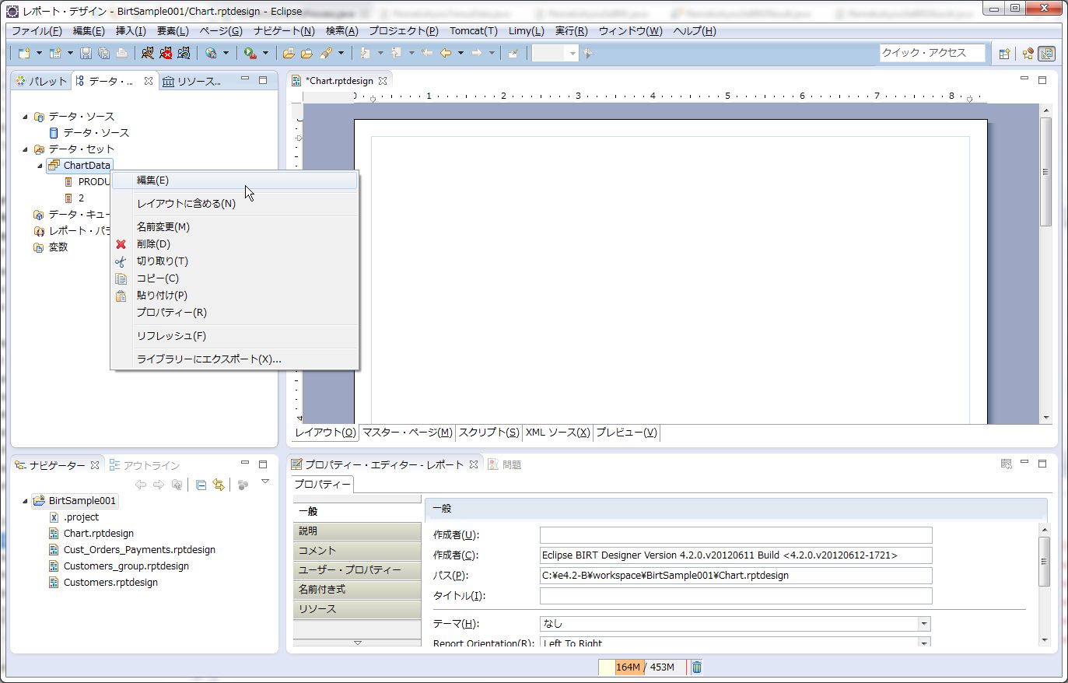
Task: Click the Collapse All icon in Navigator
Action: [201, 485]
